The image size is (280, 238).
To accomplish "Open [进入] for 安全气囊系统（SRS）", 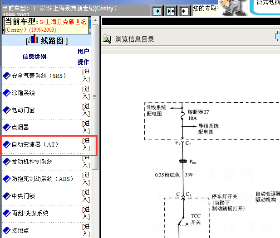I will (86, 76).
